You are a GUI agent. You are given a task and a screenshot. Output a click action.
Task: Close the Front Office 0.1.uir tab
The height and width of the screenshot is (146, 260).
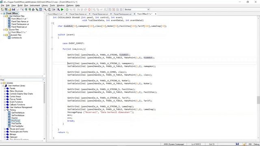coord(67,14)
